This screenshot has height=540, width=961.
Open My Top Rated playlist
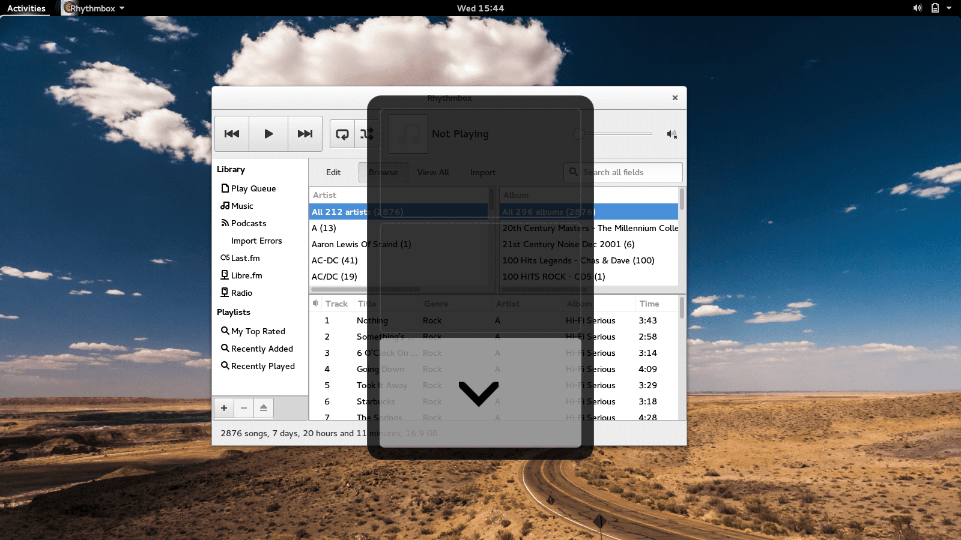coord(253,331)
